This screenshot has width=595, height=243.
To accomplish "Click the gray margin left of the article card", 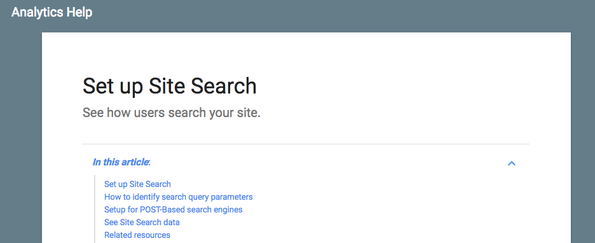I will pyautogui.click(x=21, y=137).
